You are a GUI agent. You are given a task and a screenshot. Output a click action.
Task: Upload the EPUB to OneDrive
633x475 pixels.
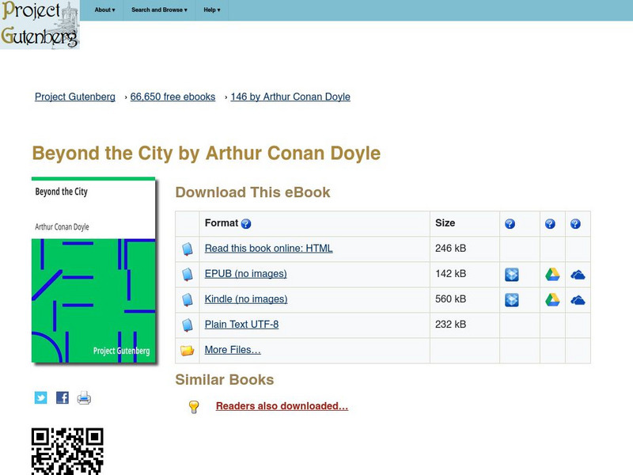578,274
